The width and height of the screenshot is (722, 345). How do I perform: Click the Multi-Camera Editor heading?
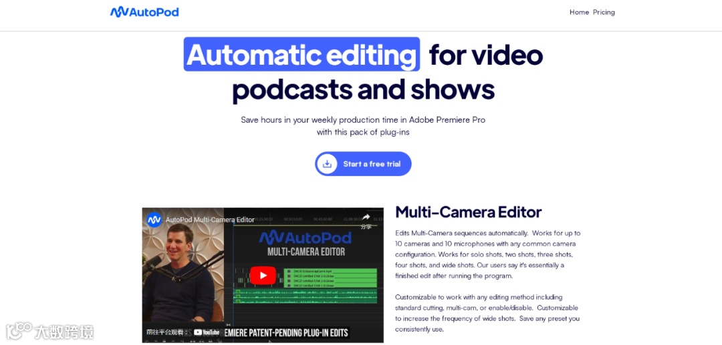point(468,212)
